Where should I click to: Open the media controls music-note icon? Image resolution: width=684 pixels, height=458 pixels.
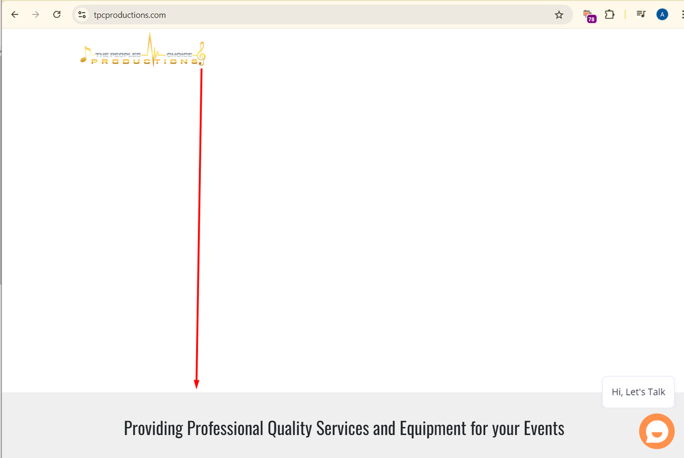641,14
